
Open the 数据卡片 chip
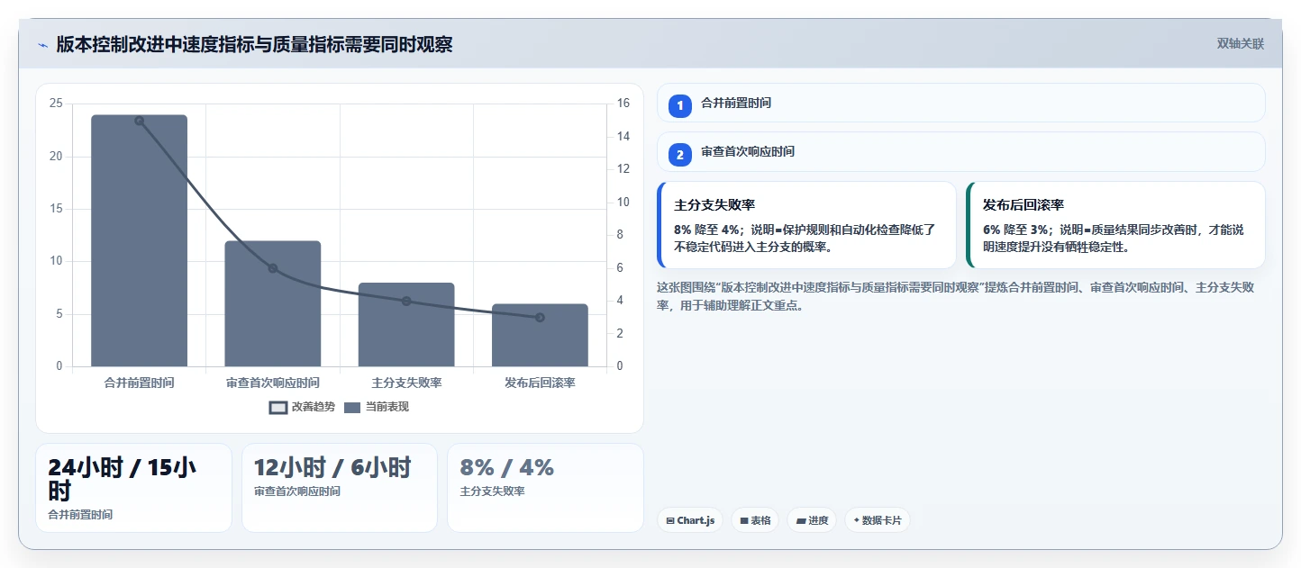pos(878,520)
